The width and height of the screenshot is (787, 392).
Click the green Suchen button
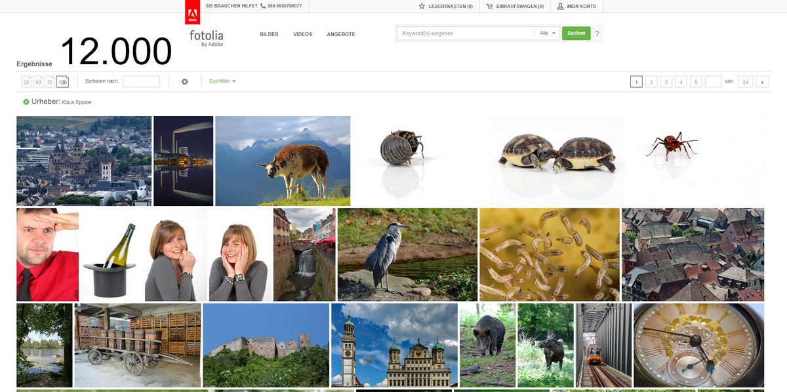click(x=576, y=33)
